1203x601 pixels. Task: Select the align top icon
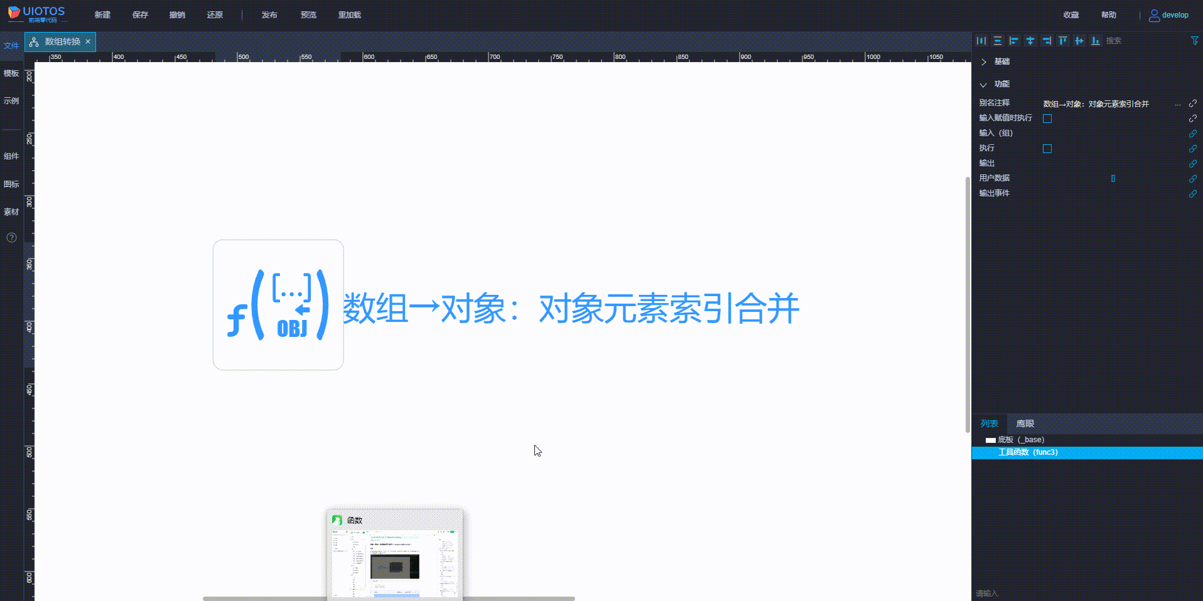[x=1063, y=41]
